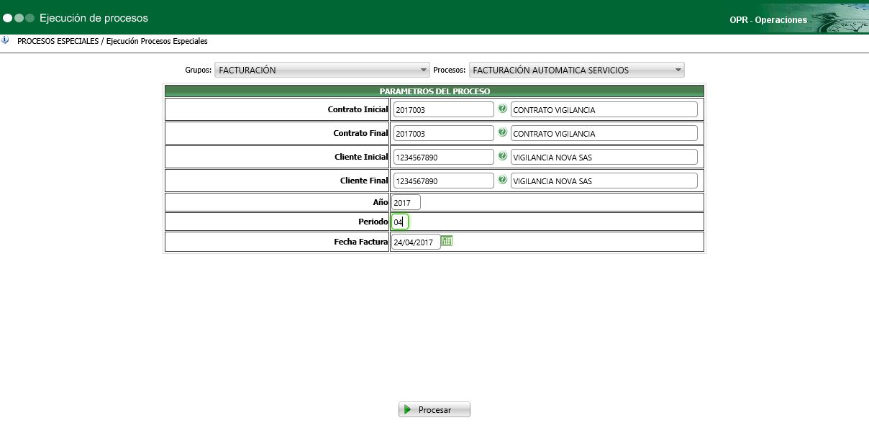Open calendar picker for Fecha Factura

[x=447, y=241]
